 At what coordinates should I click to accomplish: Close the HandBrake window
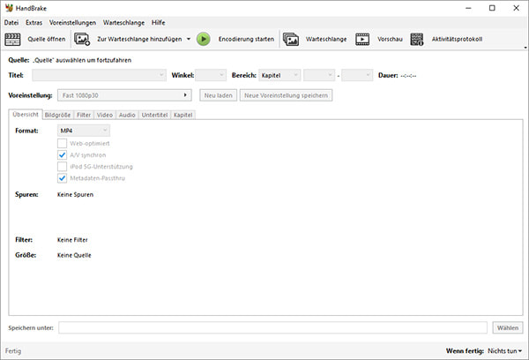[x=516, y=8]
